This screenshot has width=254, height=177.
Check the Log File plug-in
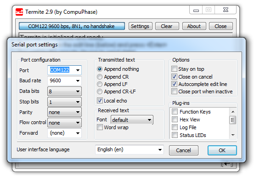pyautogui.click(x=175, y=127)
